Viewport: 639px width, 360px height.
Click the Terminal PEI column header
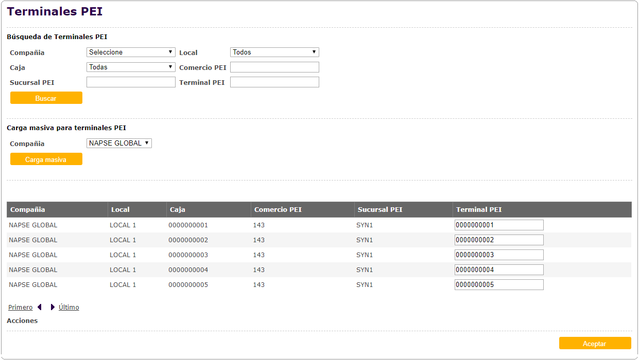coord(542,210)
